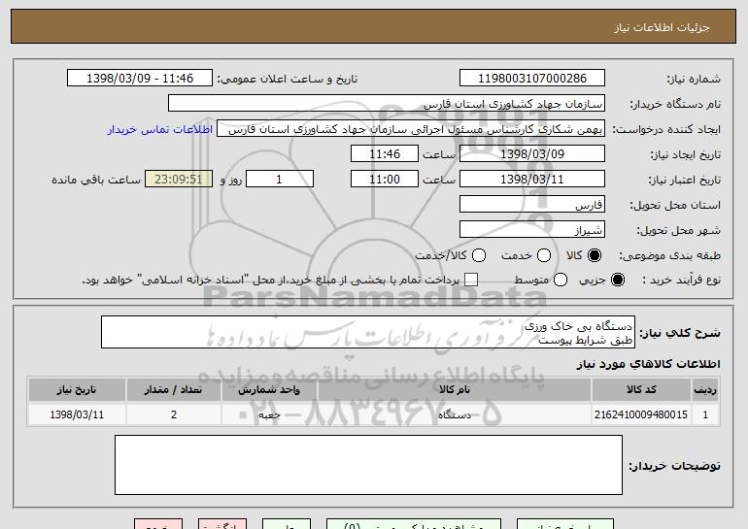The width and height of the screenshot is (748, 529).
Task: Click row number 1 in goods table
Action: point(705,414)
